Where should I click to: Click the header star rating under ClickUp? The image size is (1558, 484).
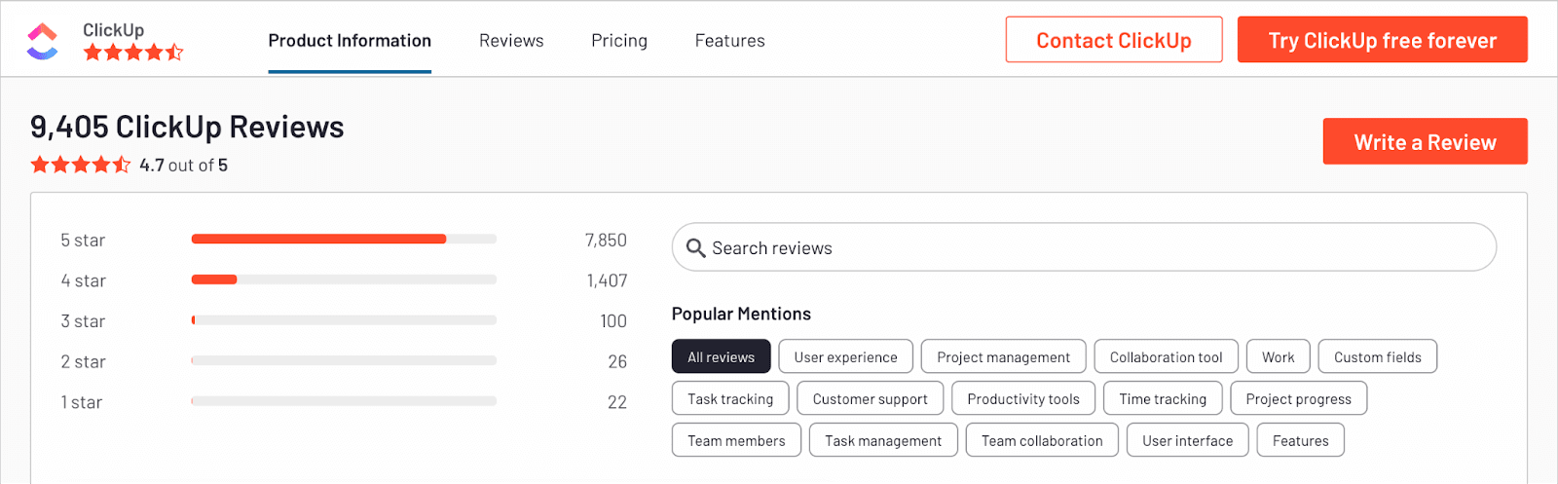(x=133, y=52)
